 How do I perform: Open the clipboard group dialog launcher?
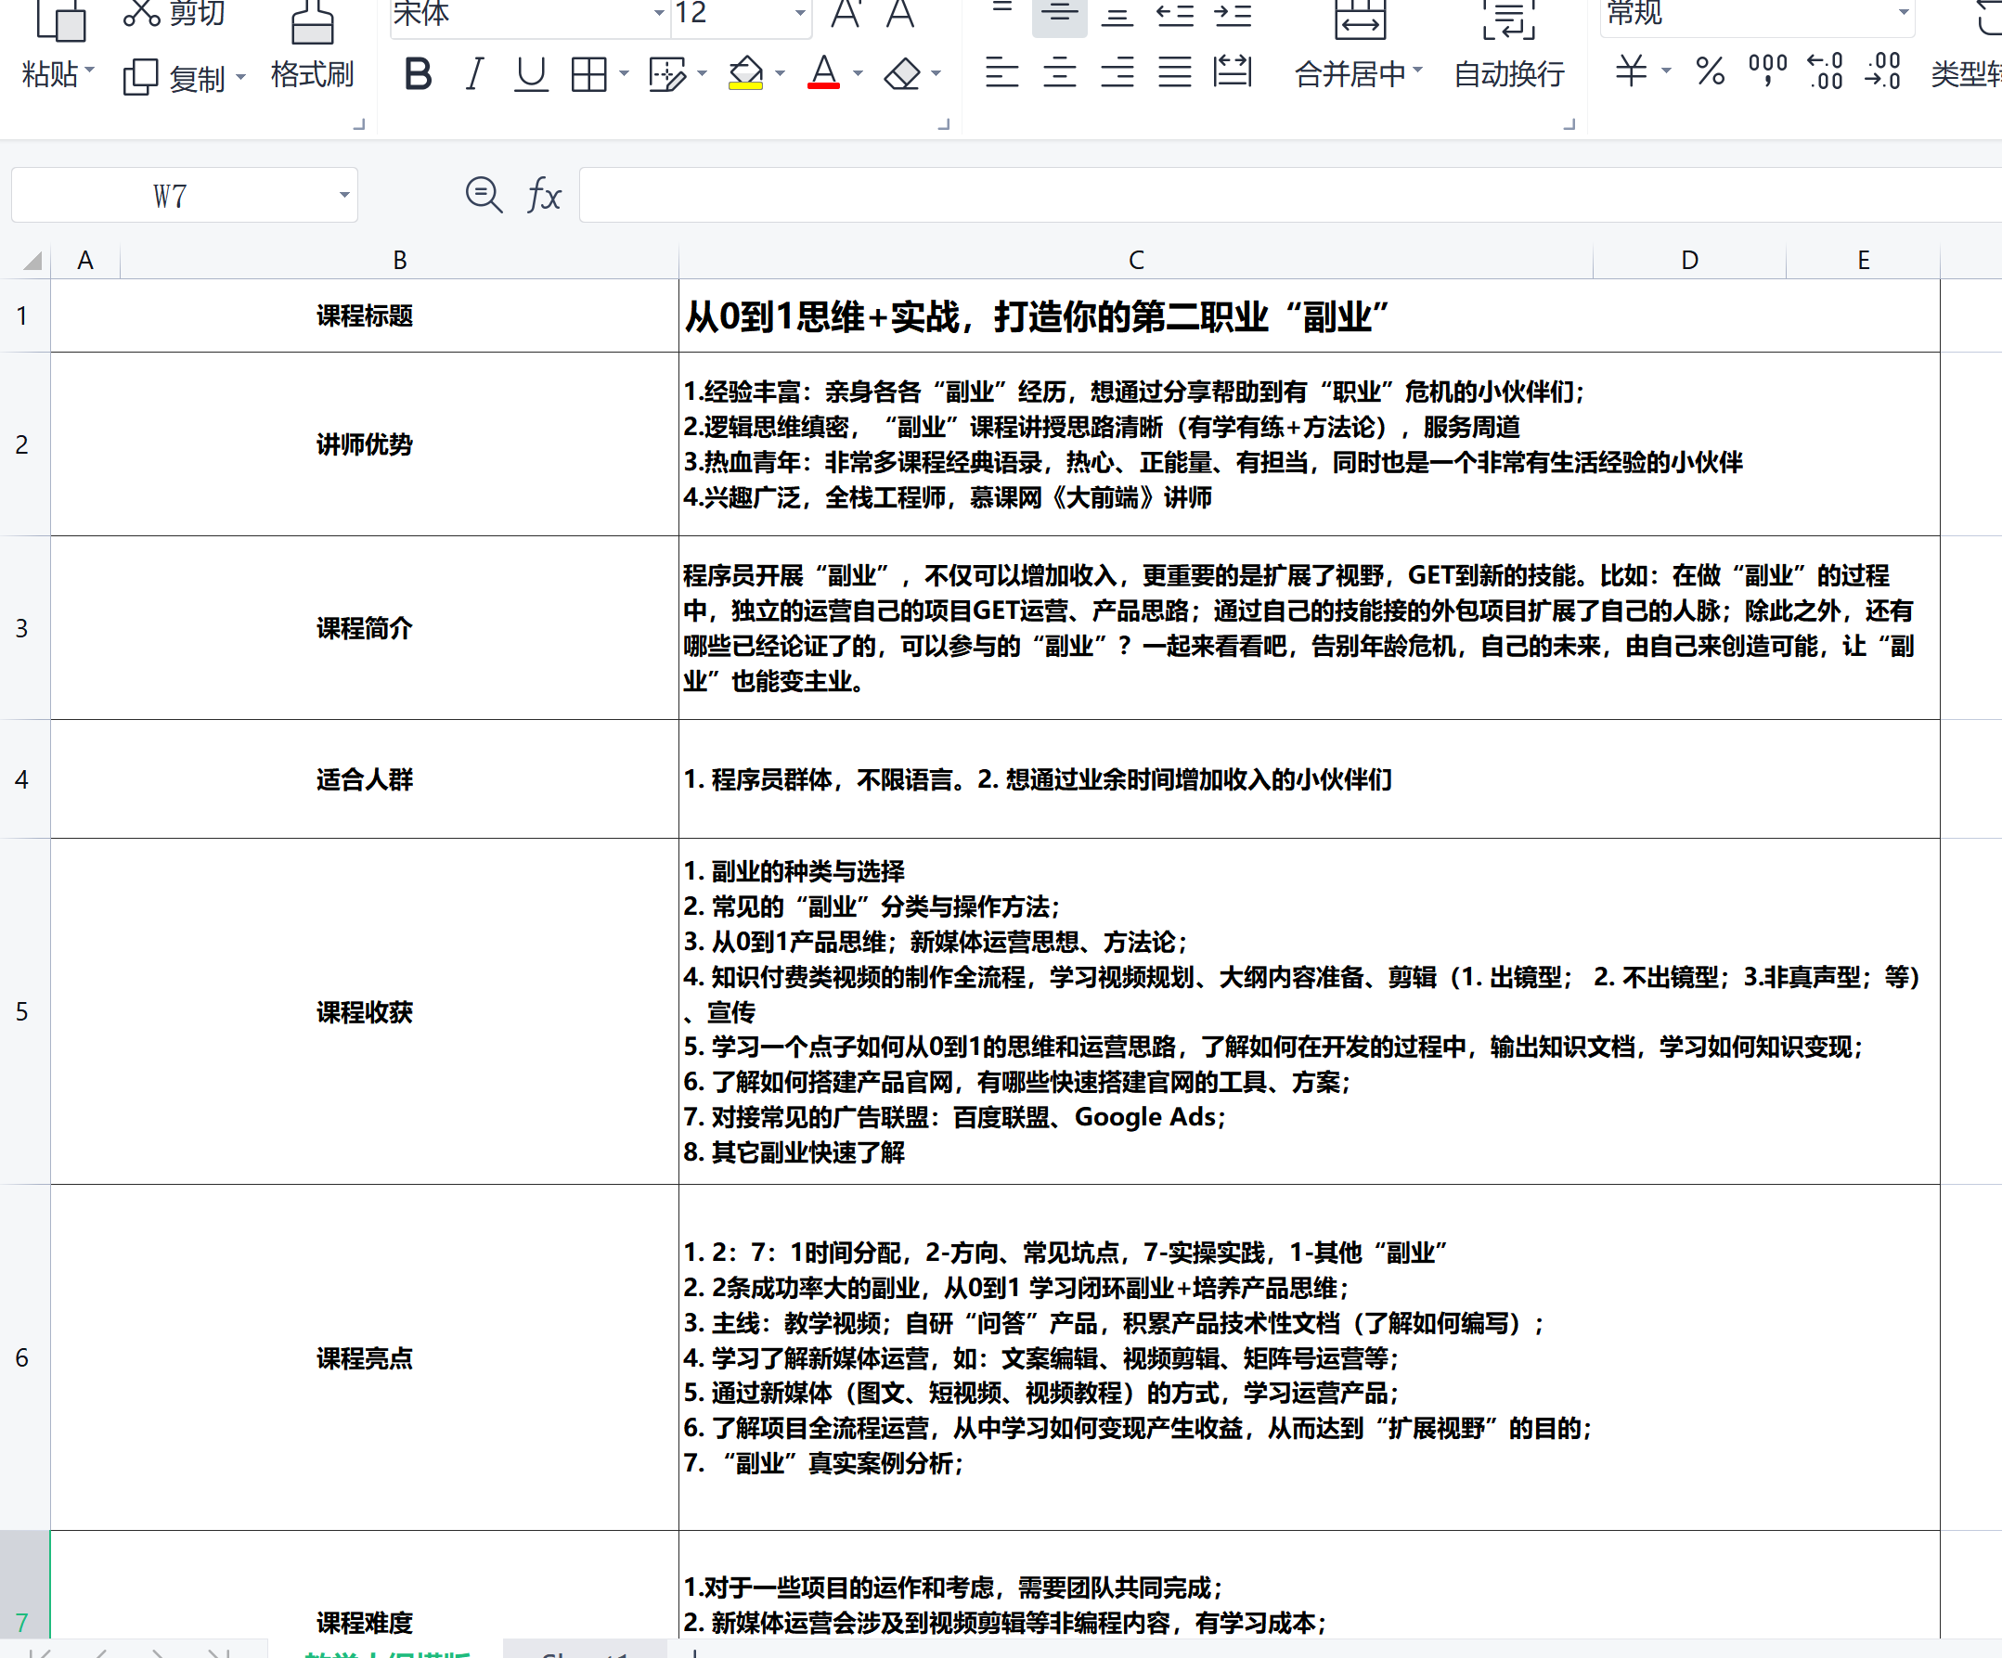pyautogui.click(x=359, y=124)
